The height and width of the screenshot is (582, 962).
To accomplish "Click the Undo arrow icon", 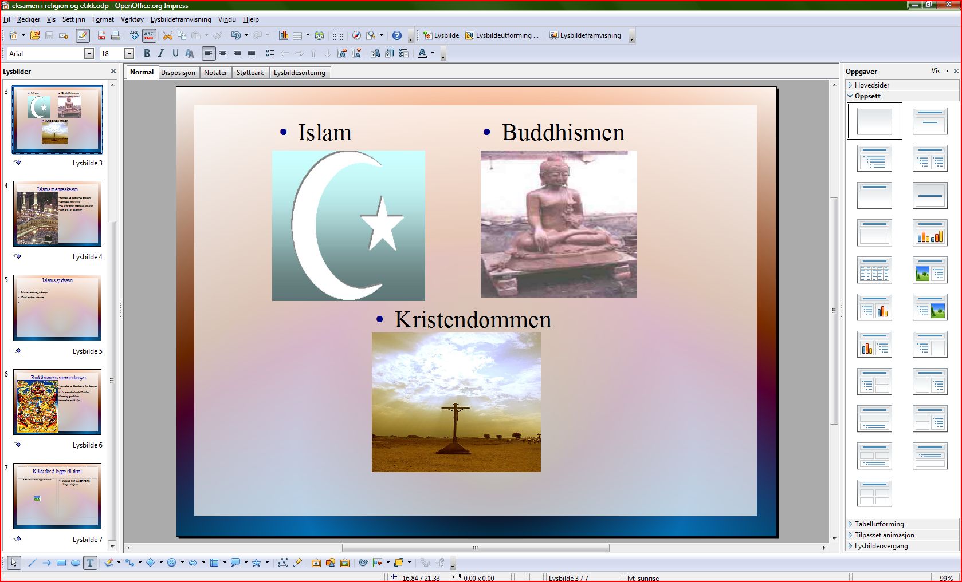I will pyautogui.click(x=235, y=35).
